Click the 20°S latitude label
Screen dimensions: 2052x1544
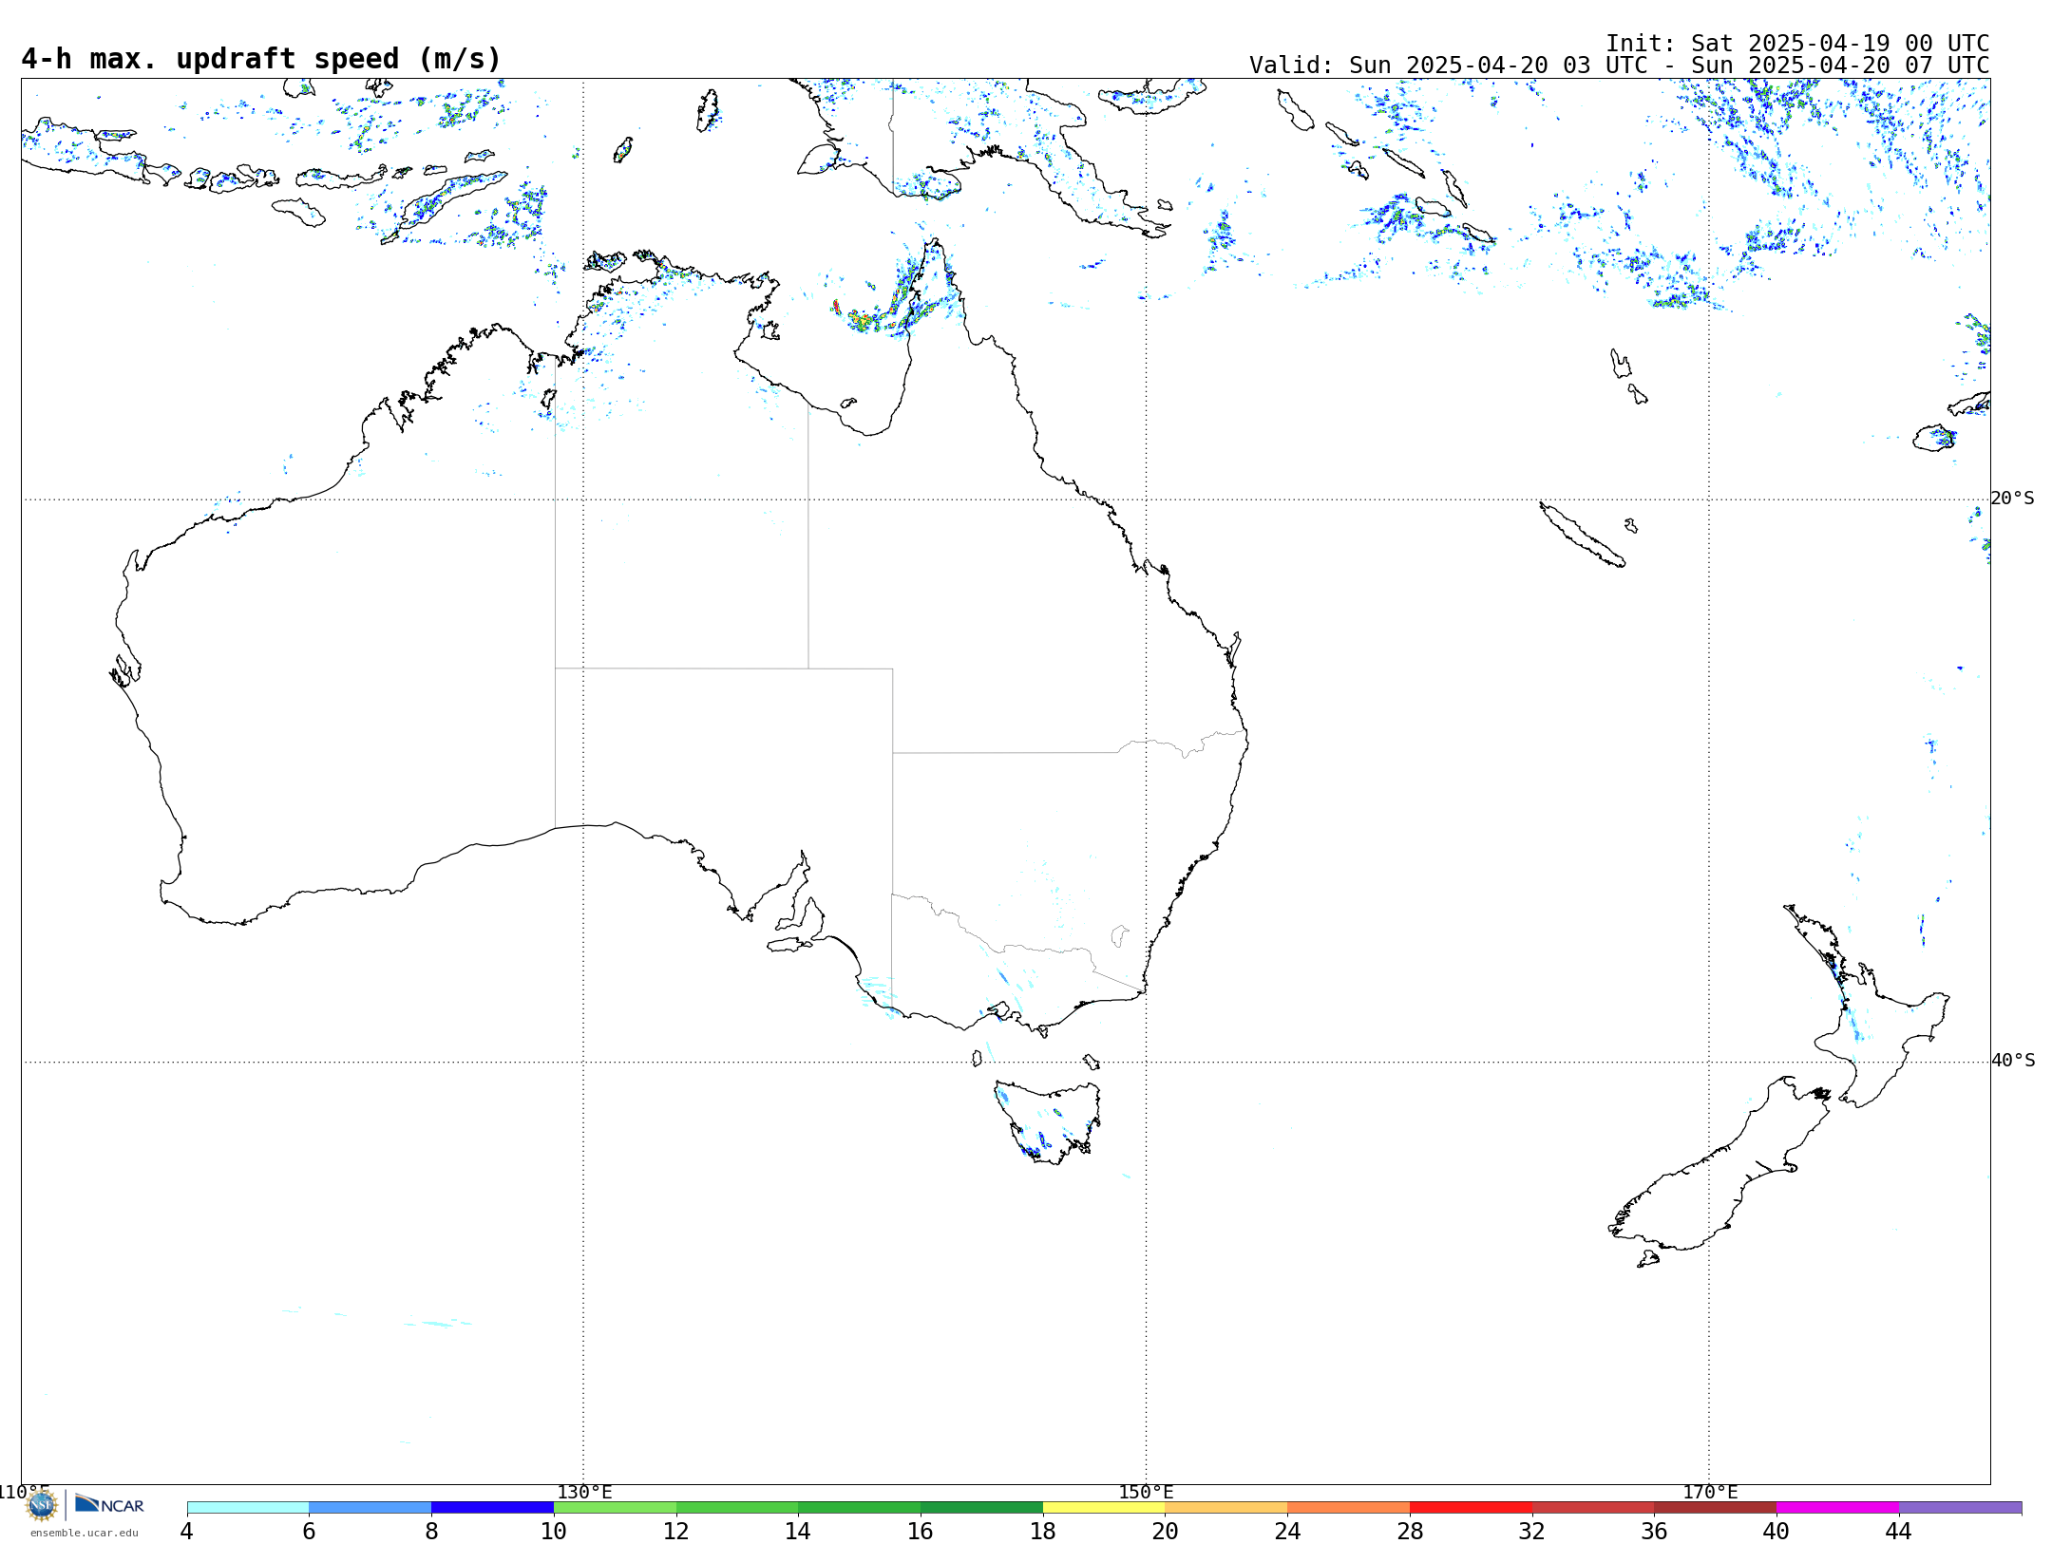coord(2012,499)
